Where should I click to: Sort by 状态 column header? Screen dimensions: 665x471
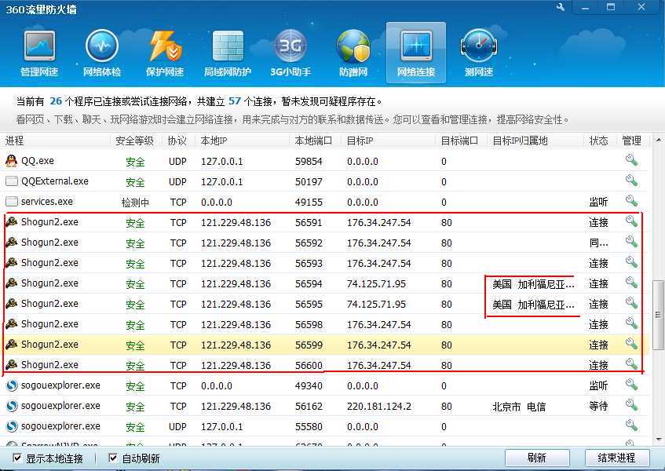598,141
